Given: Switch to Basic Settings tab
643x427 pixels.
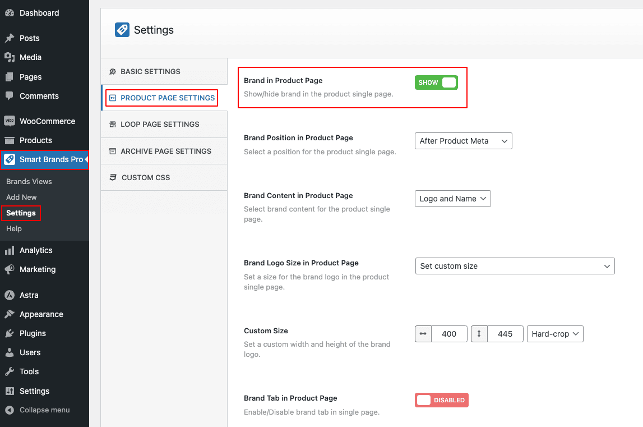Looking at the screenshot, I should 150,71.
